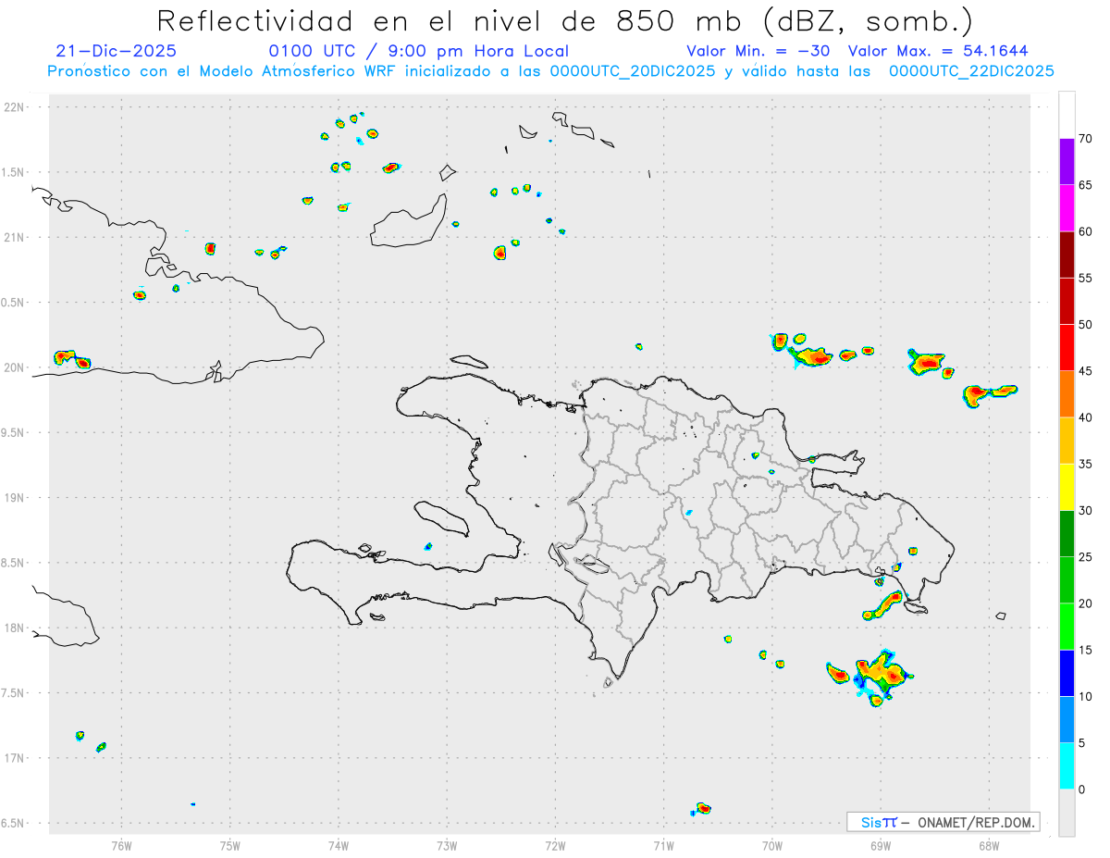
Task: Select the "19N" latitude label
Action: (x=16, y=498)
